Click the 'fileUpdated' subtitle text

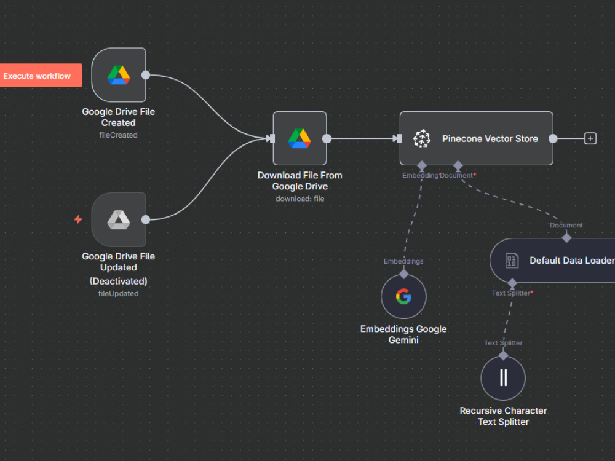coord(119,294)
